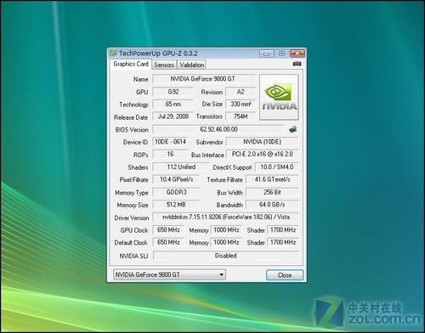Click the GPU Clock row Shader value 1700 MHz
This screenshot has height=333, width=425.
tap(283, 229)
